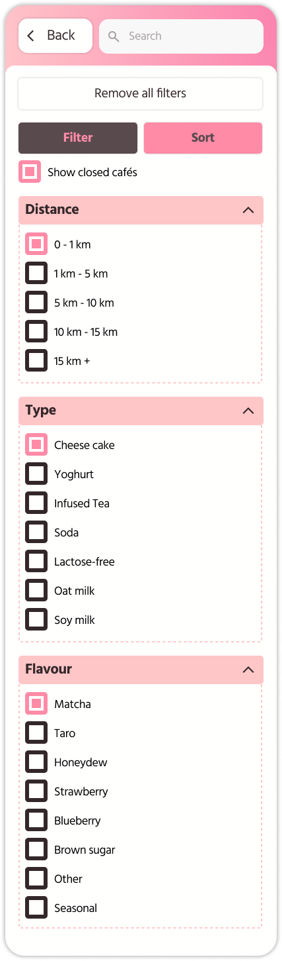Click the search magnifier icon
The image size is (282, 961).
click(x=114, y=36)
